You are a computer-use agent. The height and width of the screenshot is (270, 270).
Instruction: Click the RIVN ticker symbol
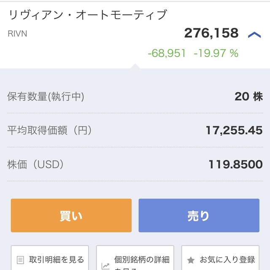(17, 34)
